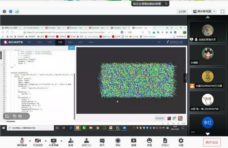Open the 演讲者视图 view dropdown
Viewport: 228px width, 148px height.
204,11
